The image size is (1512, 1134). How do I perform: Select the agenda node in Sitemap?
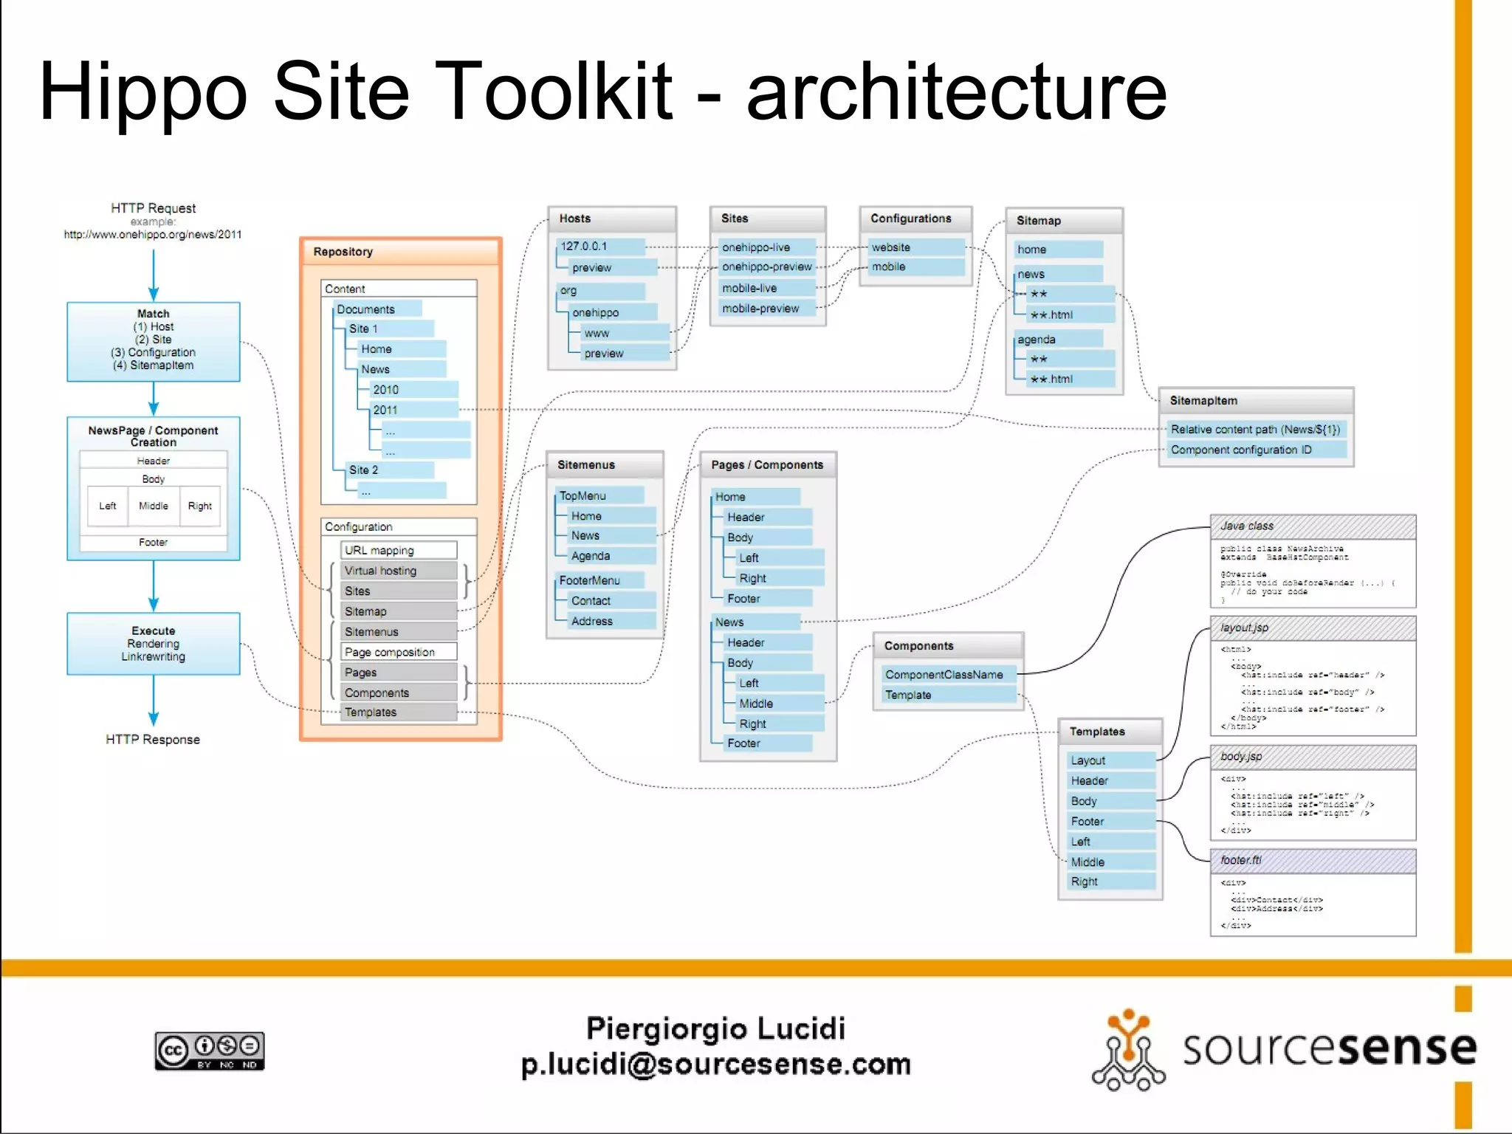[x=1057, y=340]
